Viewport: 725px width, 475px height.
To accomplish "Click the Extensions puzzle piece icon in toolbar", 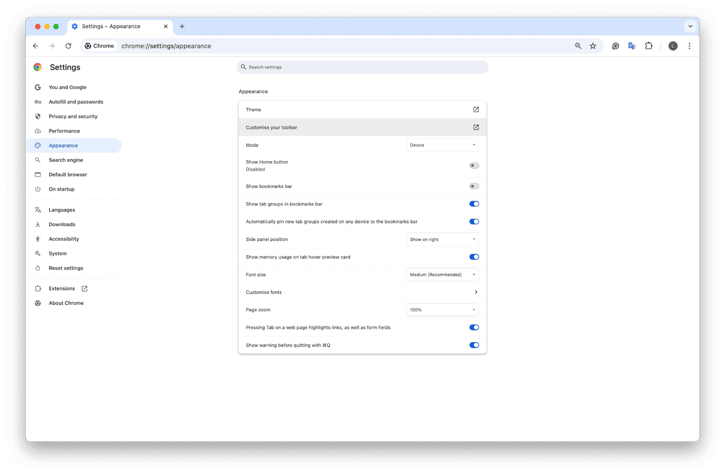I will pyautogui.click(x=649, y=46).
